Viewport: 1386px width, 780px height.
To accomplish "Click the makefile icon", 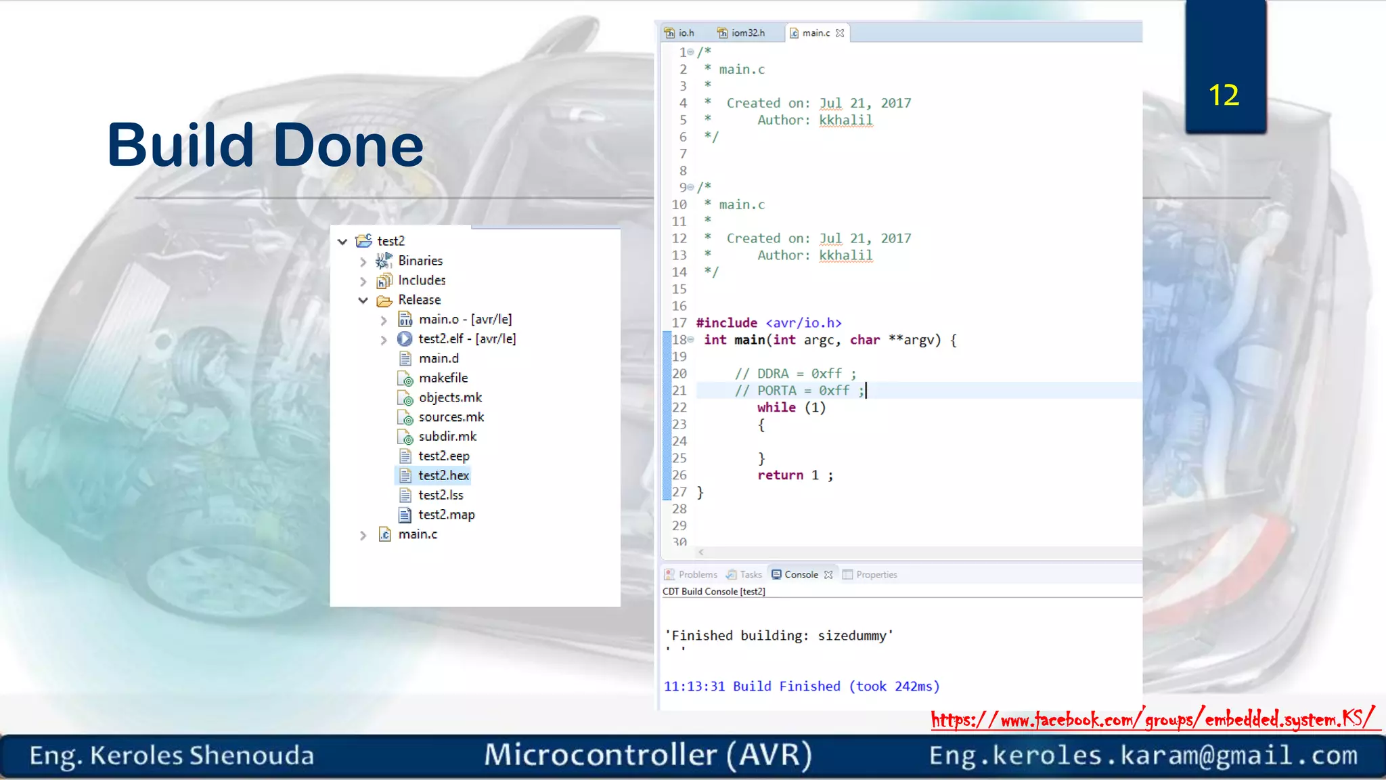I will (x=405, y=378).
